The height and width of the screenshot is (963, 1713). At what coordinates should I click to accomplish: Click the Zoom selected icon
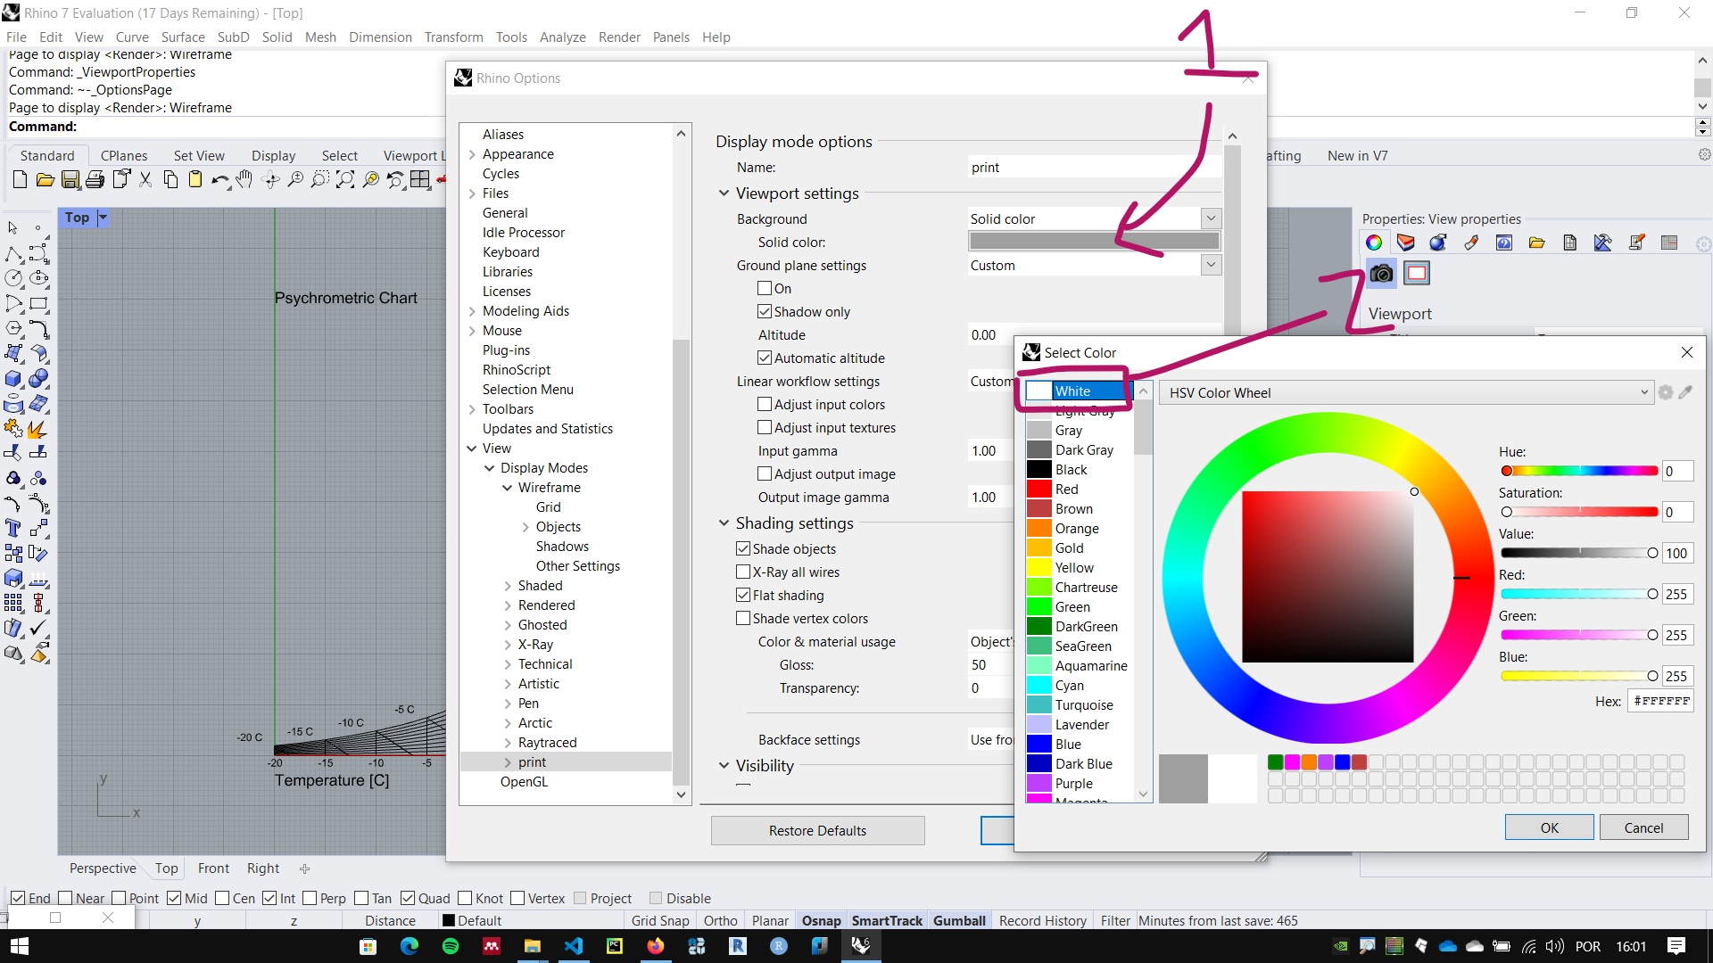pos(370,180)
